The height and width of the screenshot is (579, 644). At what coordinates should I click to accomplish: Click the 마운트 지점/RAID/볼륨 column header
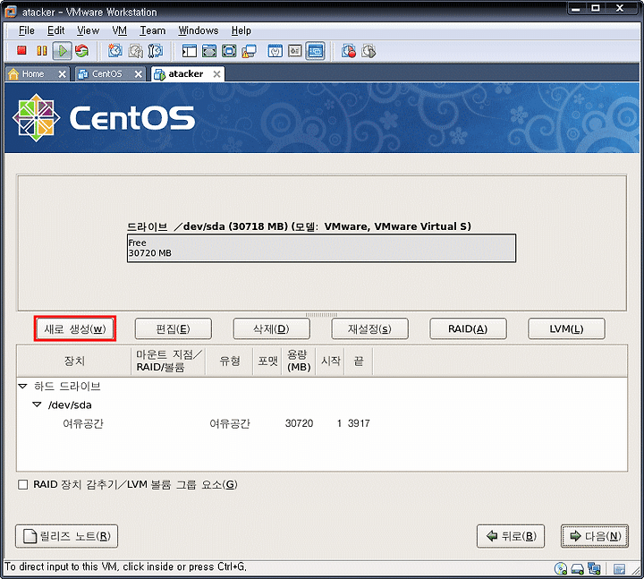click(x=168, y=362)
